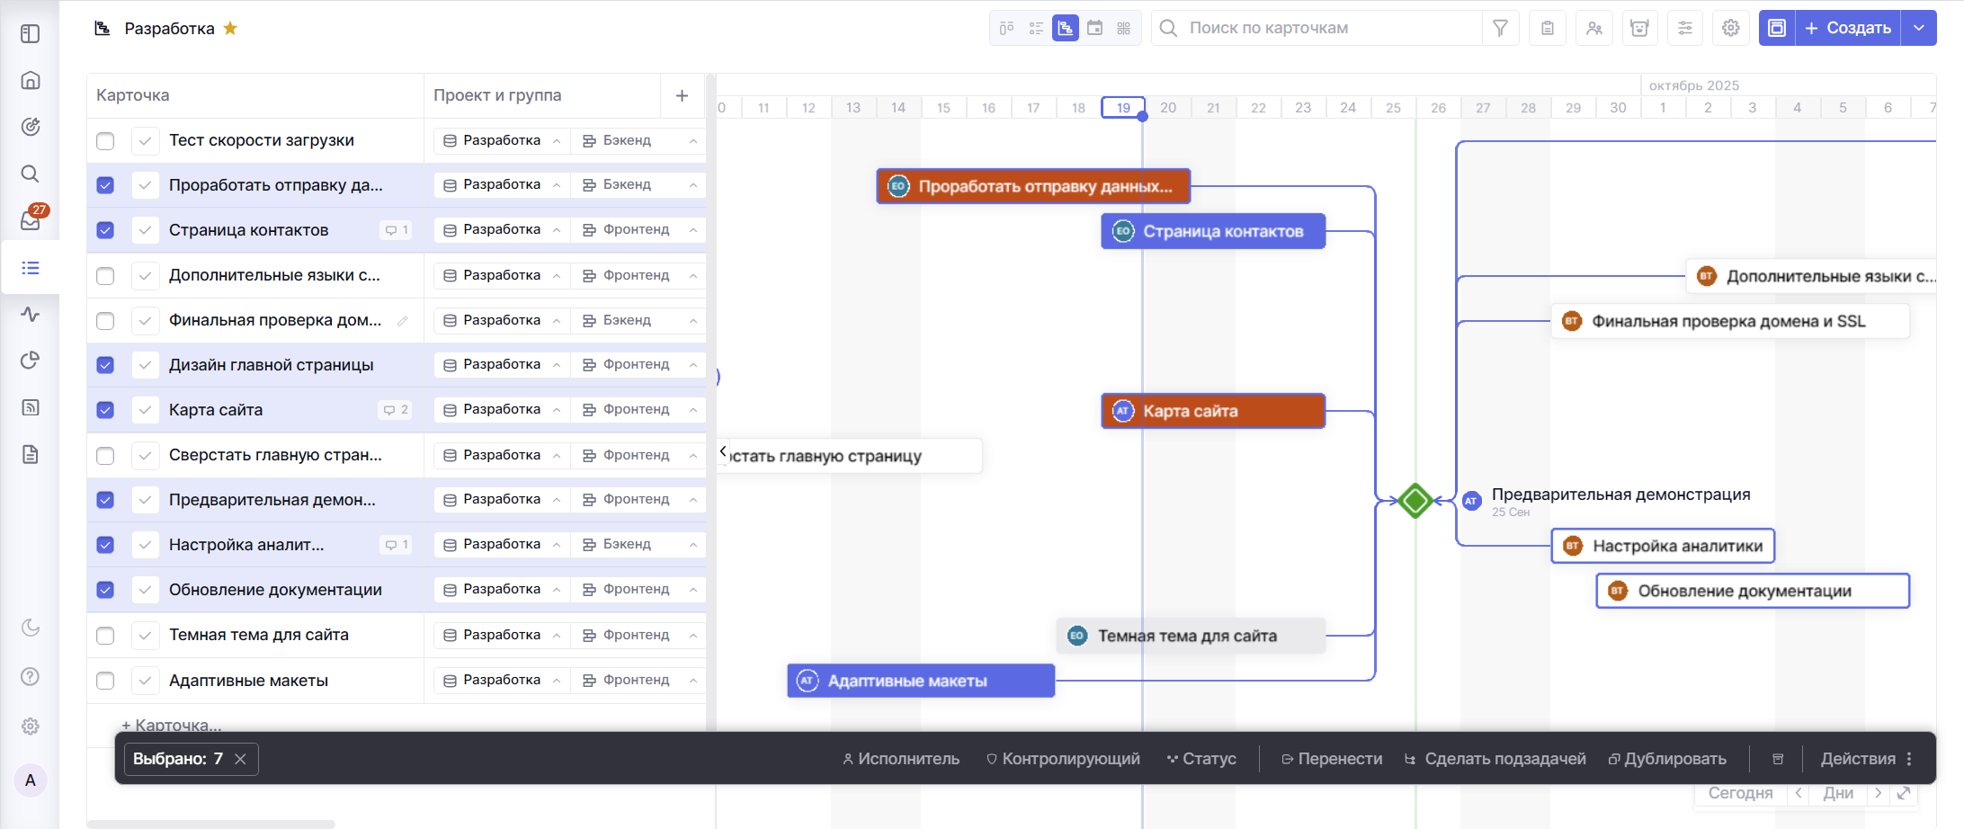Image resolution: width=1964 pixels, height=829 pixels.
Task: Open the dropdown arrow beside Создать
Action: (x=1918, y=28)
